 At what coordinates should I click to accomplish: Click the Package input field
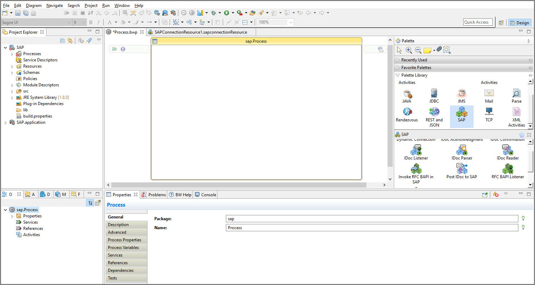pos(372,219)
